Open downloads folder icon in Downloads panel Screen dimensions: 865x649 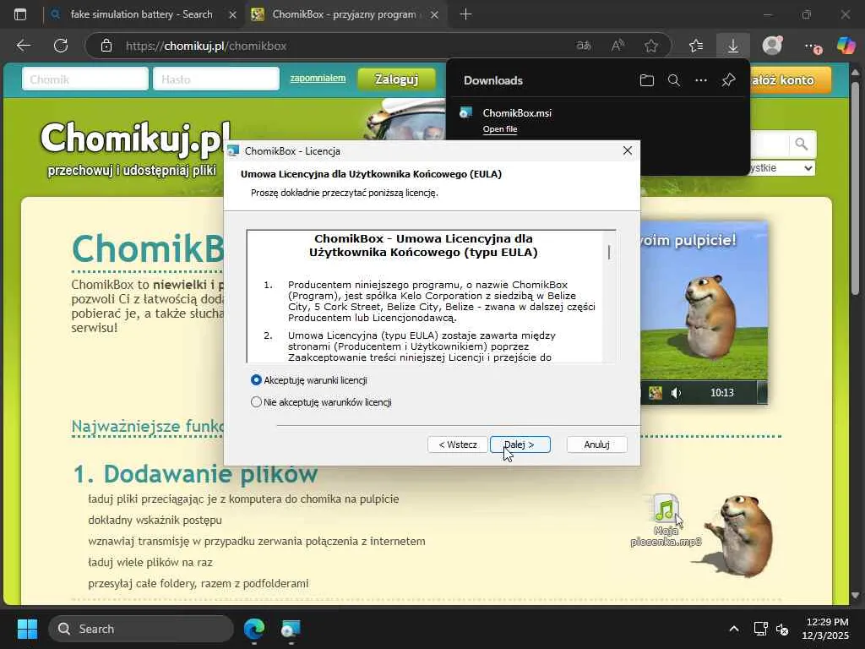pos(646,80)
